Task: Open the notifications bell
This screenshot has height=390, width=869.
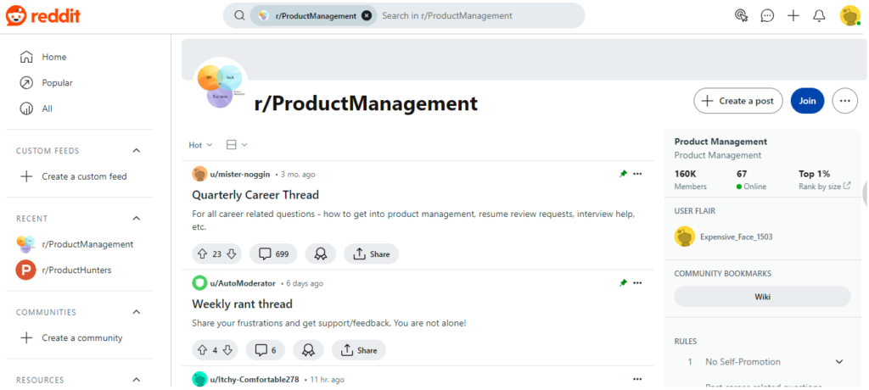Action: [819, 15]
